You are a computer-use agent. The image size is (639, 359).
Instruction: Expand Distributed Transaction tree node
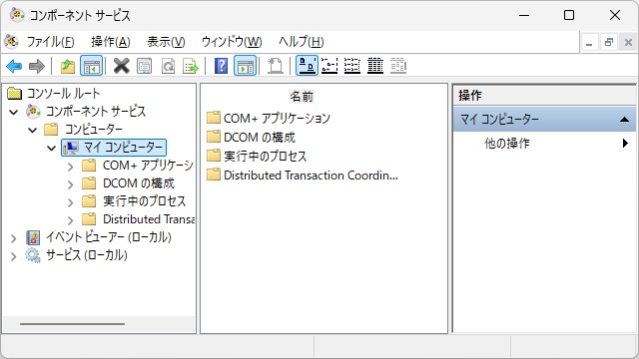point(71,219)
